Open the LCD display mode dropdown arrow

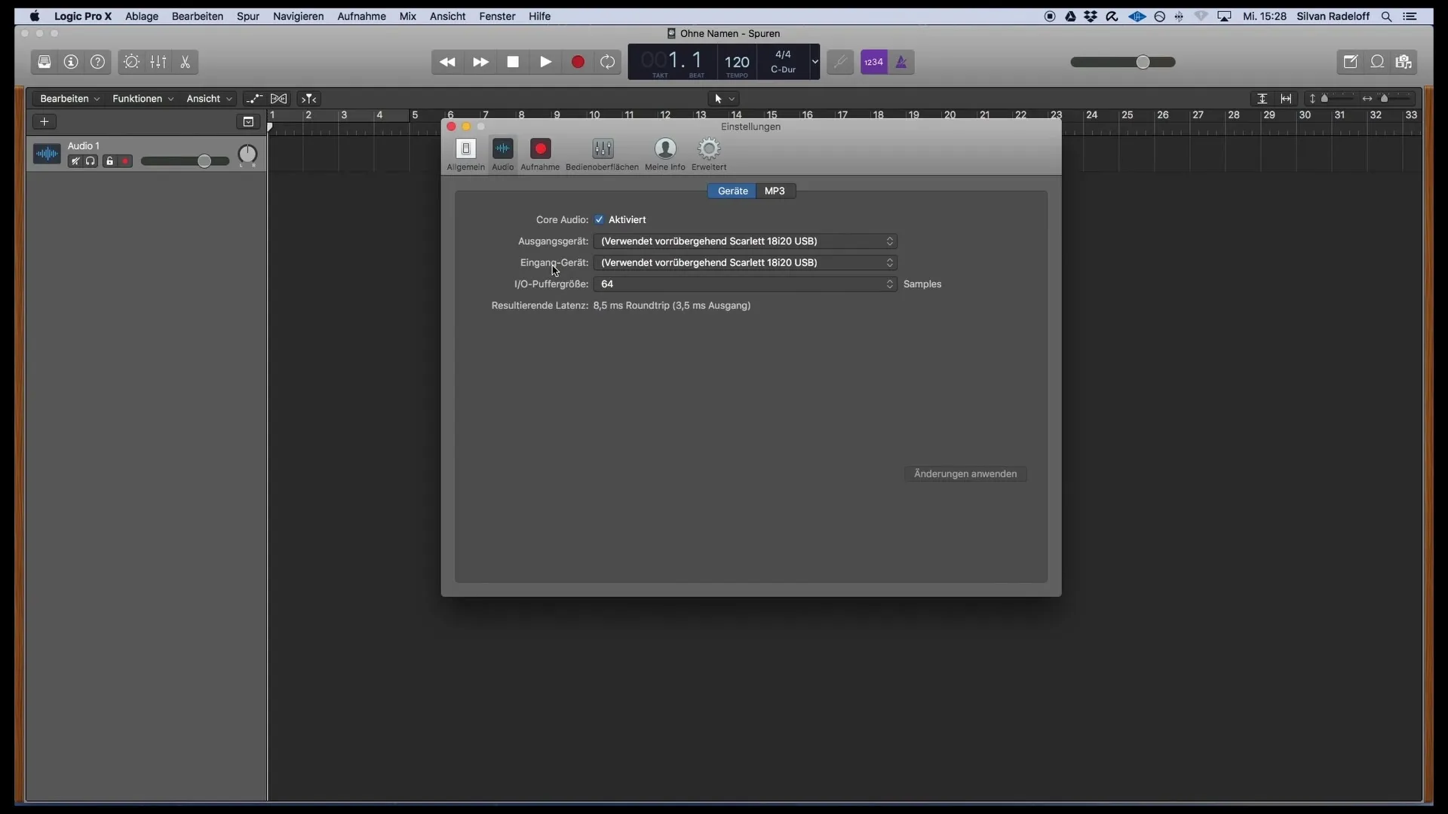click(814, 62)
